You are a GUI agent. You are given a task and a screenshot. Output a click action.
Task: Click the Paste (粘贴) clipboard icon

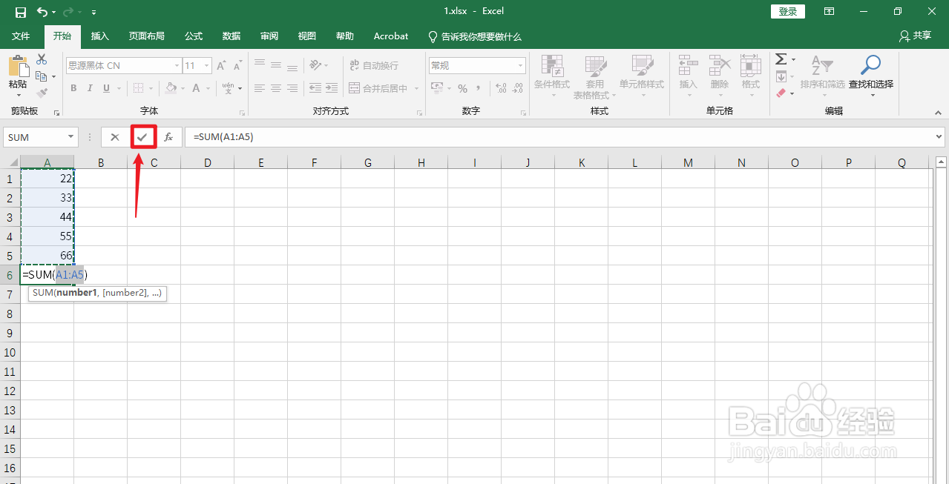(x=18, y=67)
